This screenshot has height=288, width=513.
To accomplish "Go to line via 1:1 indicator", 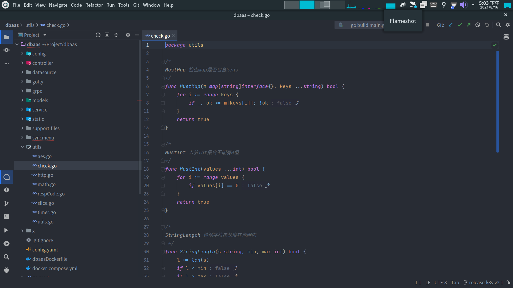I will tap(418, 282).
